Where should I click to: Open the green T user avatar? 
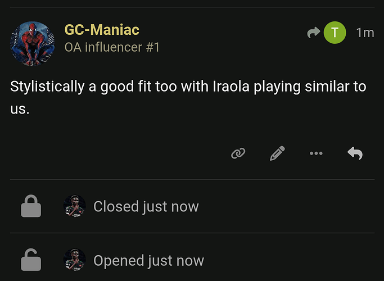coord(335,33)
